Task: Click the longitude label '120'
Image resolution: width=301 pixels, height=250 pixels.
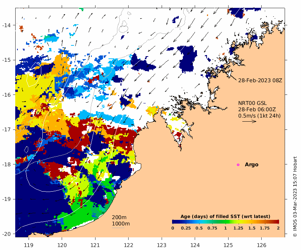Action: [62, 245]
